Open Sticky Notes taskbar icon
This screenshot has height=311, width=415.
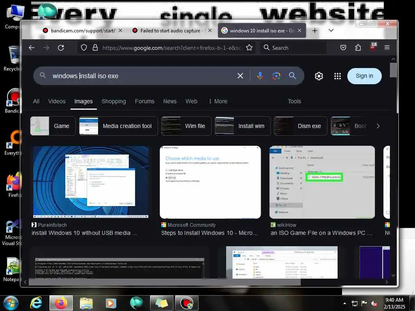161,303
